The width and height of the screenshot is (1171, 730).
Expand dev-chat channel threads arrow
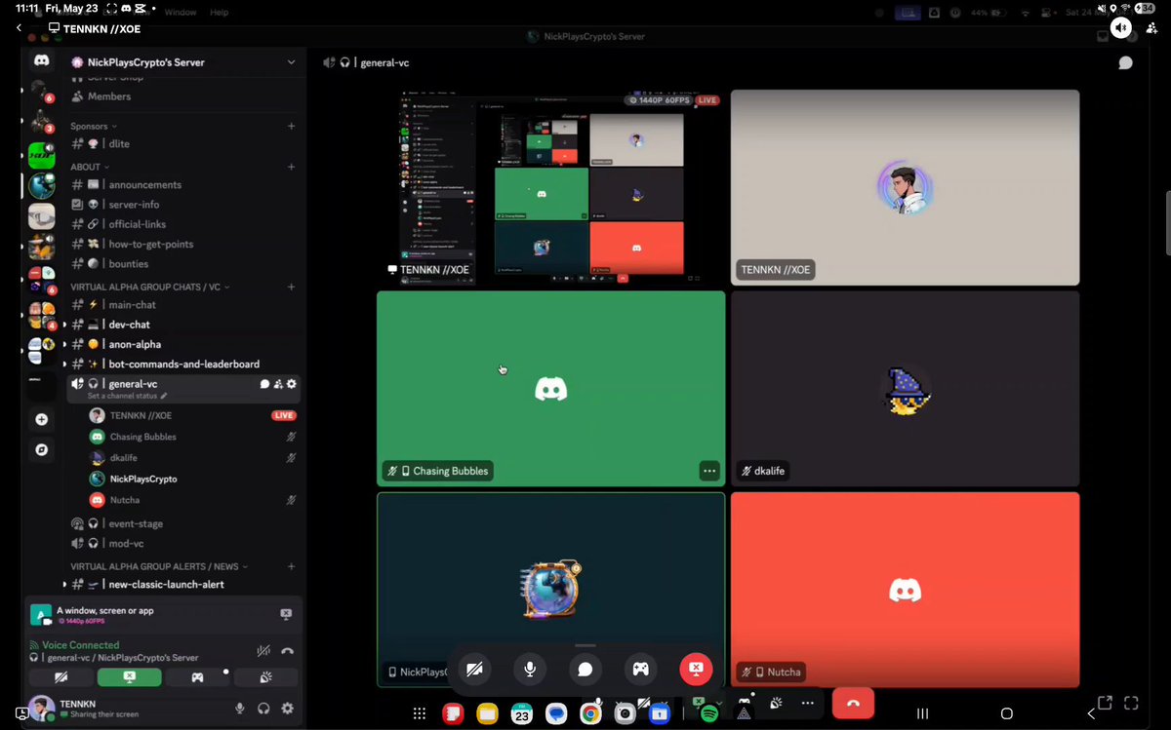(x=65, y=325)
